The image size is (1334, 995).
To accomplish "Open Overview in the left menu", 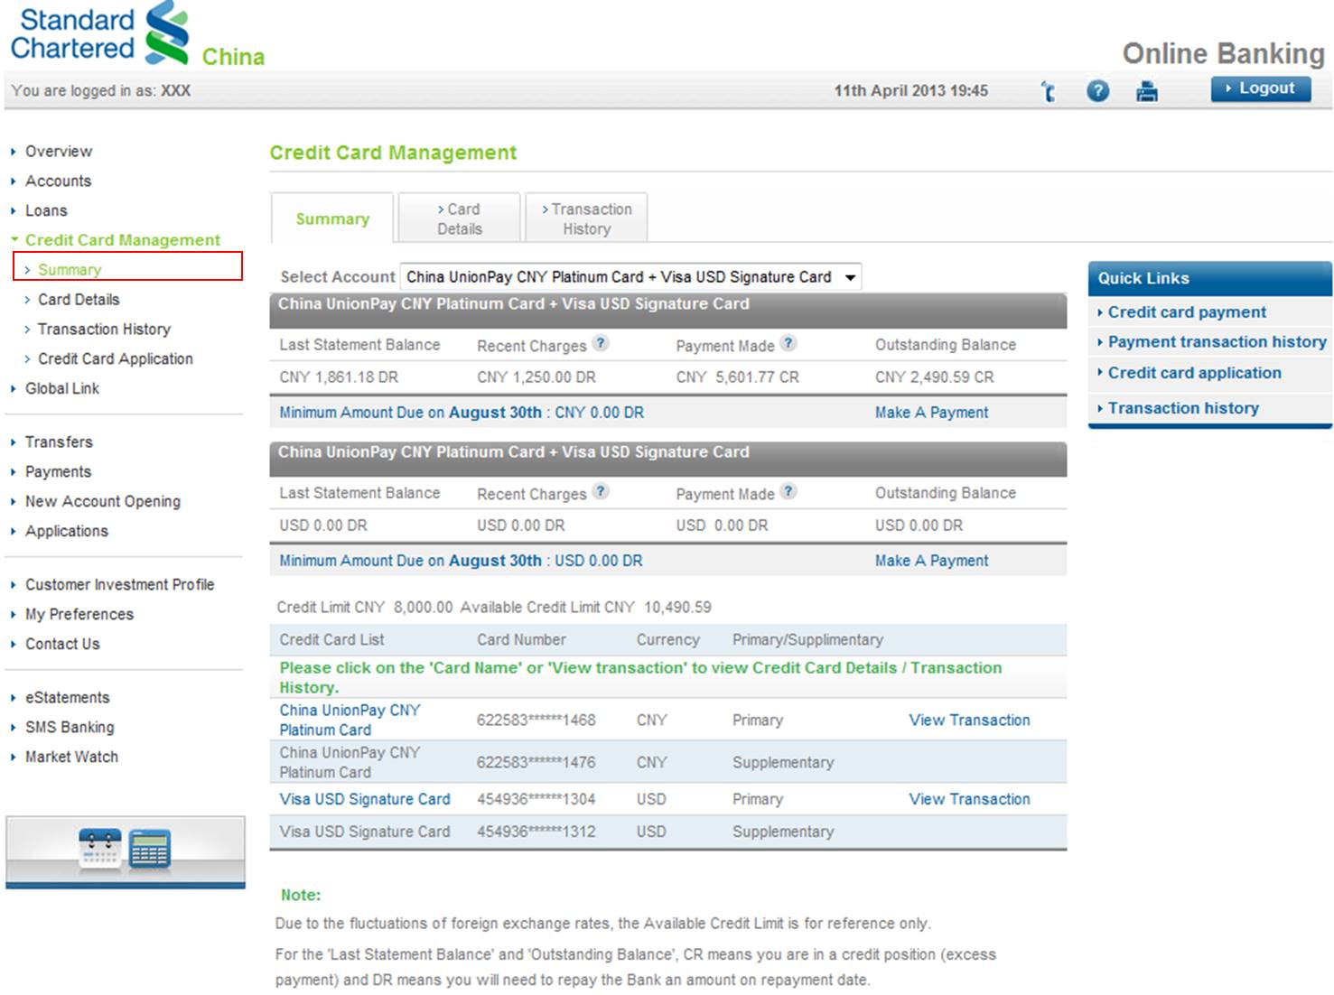I will tap(58, 151).
